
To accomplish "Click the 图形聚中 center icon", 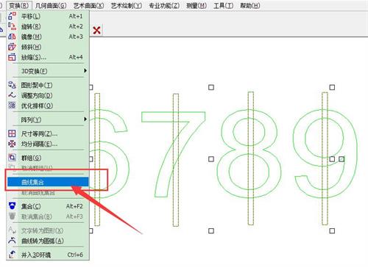I will (12, 85).
